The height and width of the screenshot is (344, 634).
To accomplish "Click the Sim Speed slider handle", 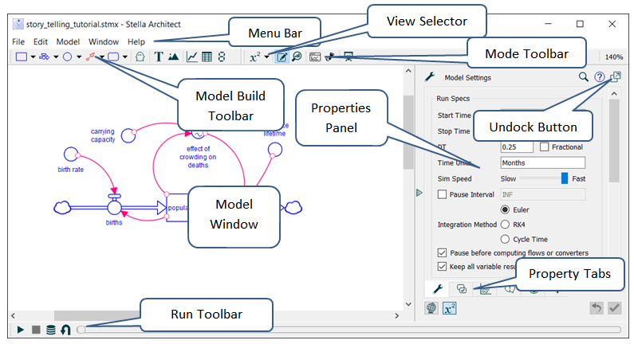I will (565, 178).
